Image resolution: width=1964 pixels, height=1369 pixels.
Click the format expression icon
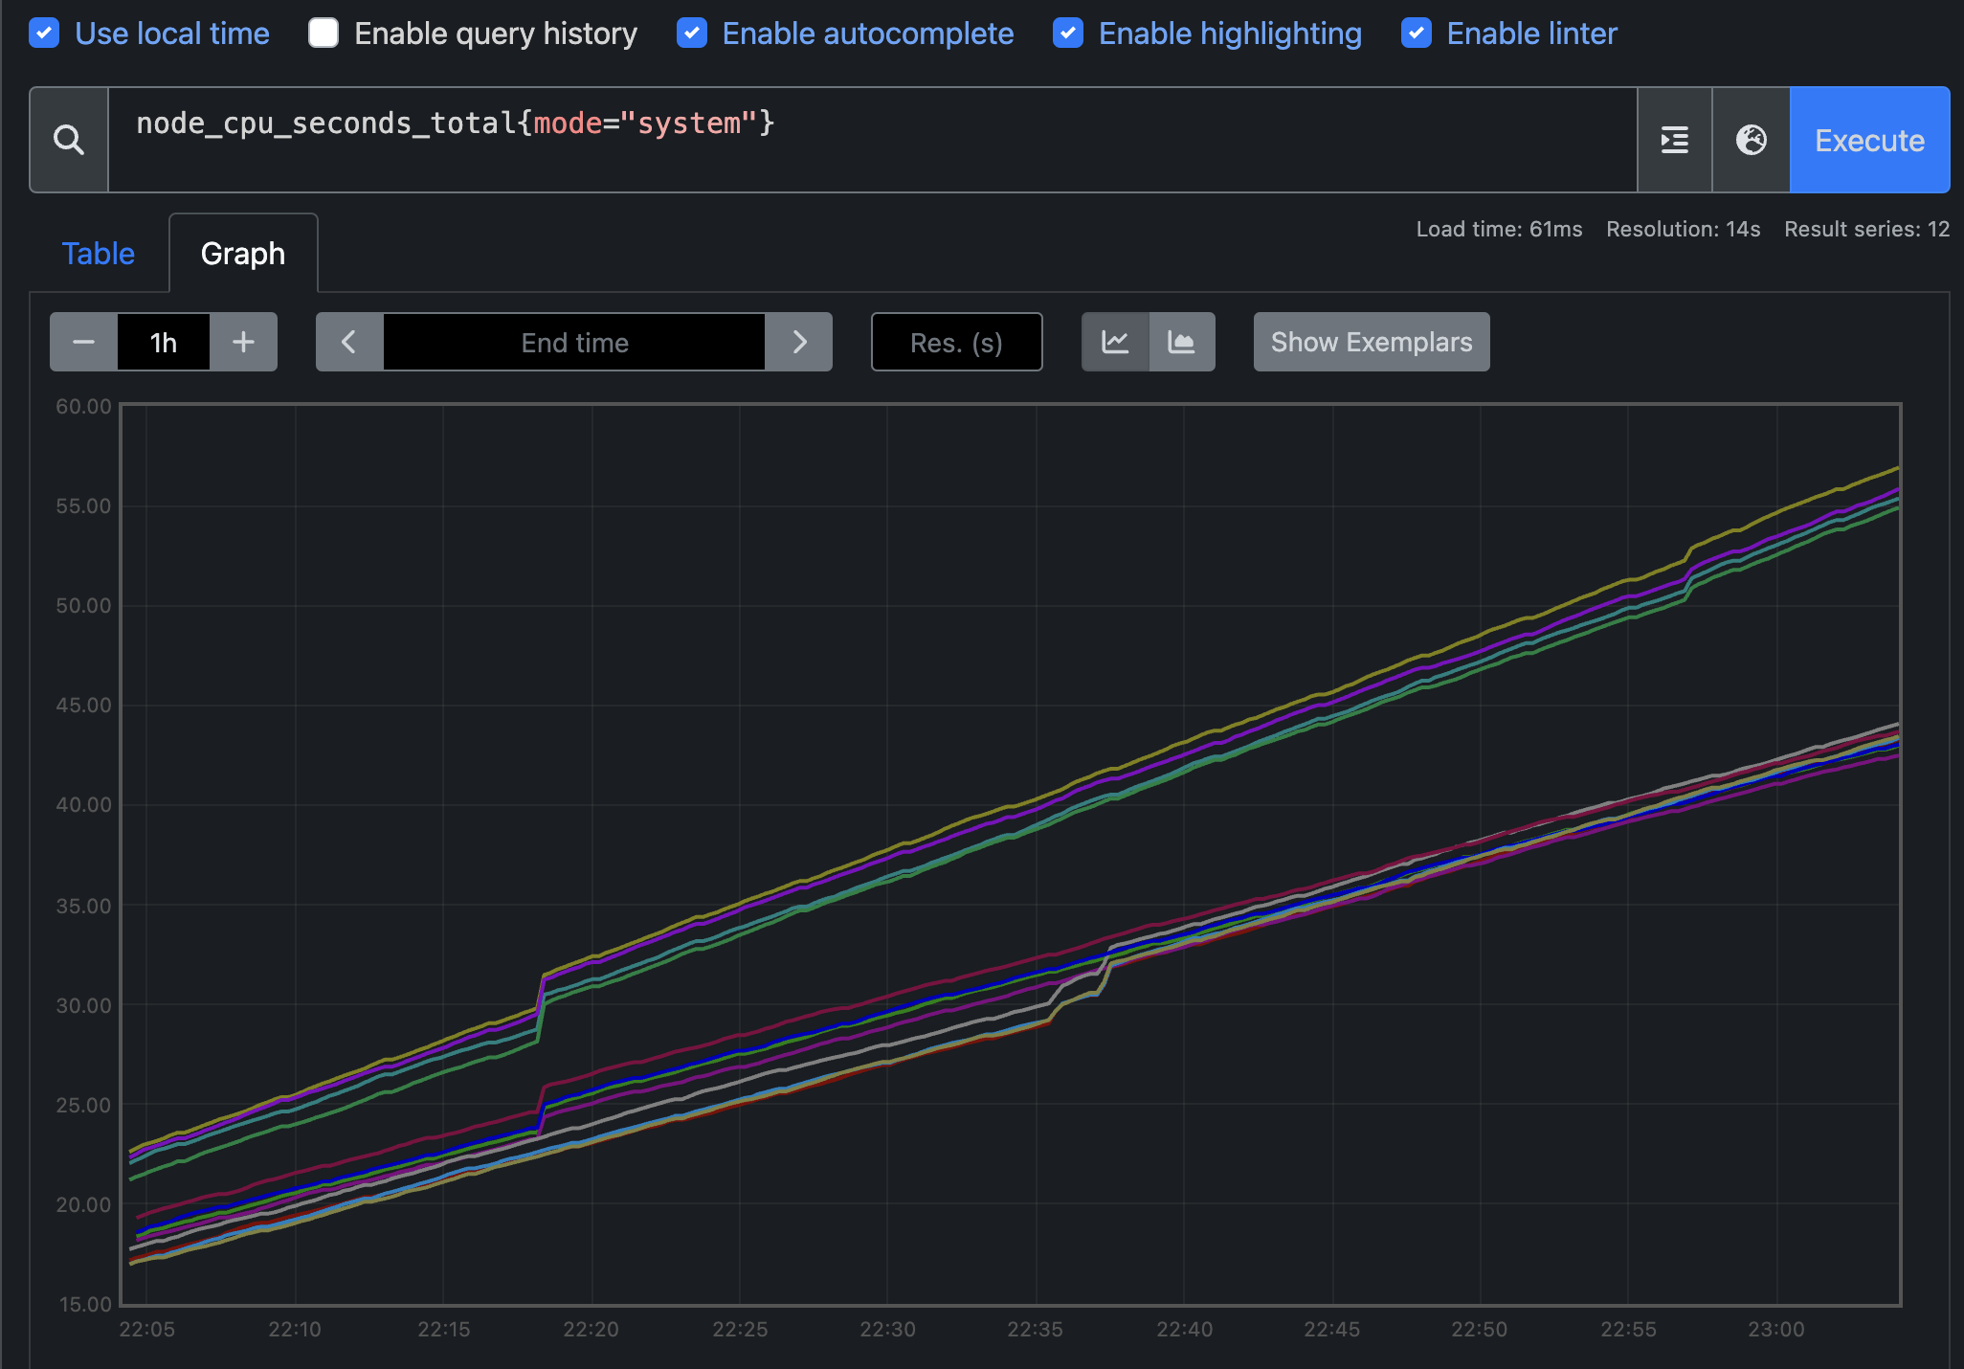point(1674,141)
